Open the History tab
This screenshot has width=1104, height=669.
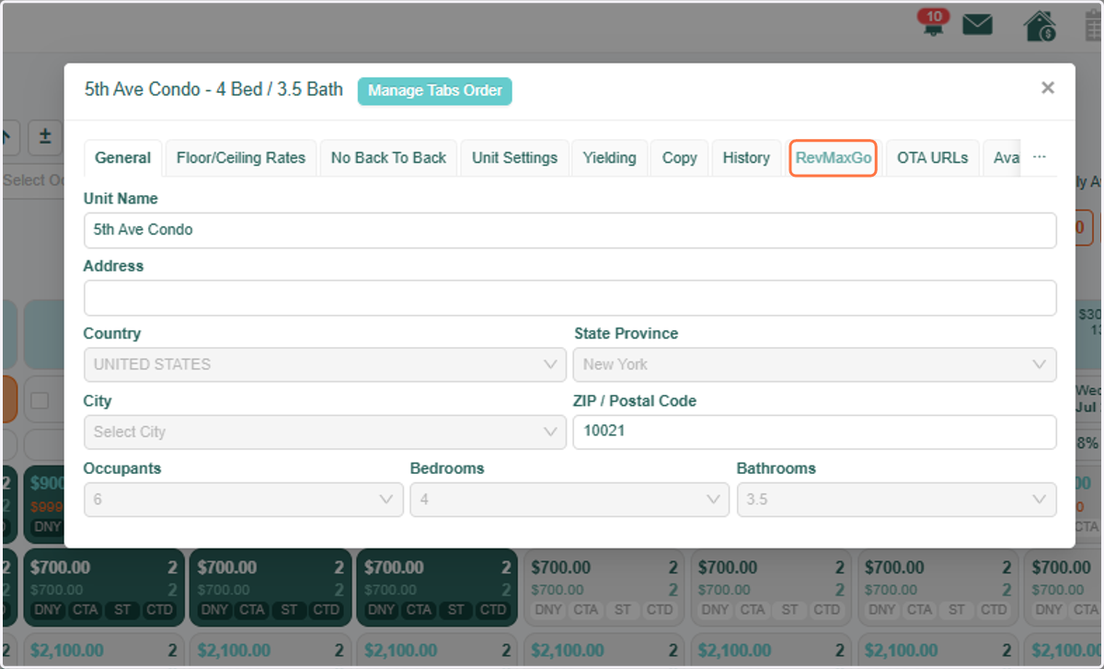746,157
